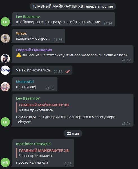Open Георгий Одишария's name link
The width and height of the screenshot is (138, 169).
34,50
